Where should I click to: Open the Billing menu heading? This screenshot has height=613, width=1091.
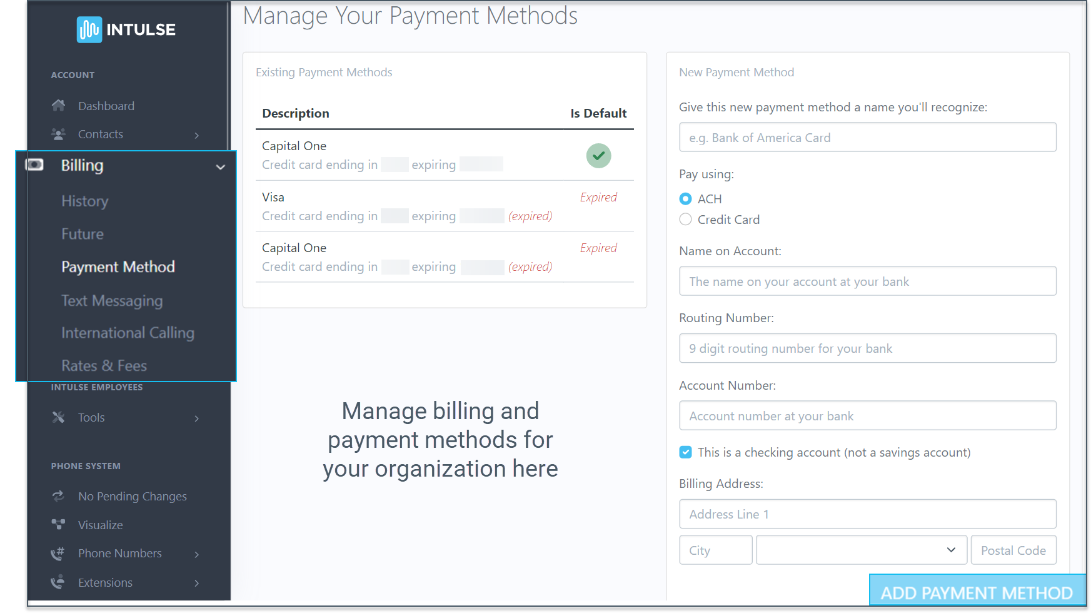[x=82, y=165]
